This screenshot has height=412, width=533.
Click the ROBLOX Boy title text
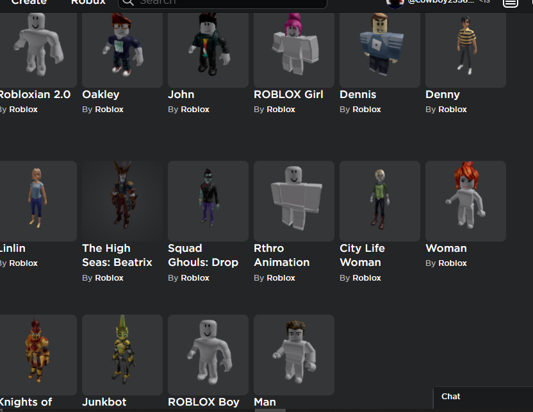click(204, 402)
